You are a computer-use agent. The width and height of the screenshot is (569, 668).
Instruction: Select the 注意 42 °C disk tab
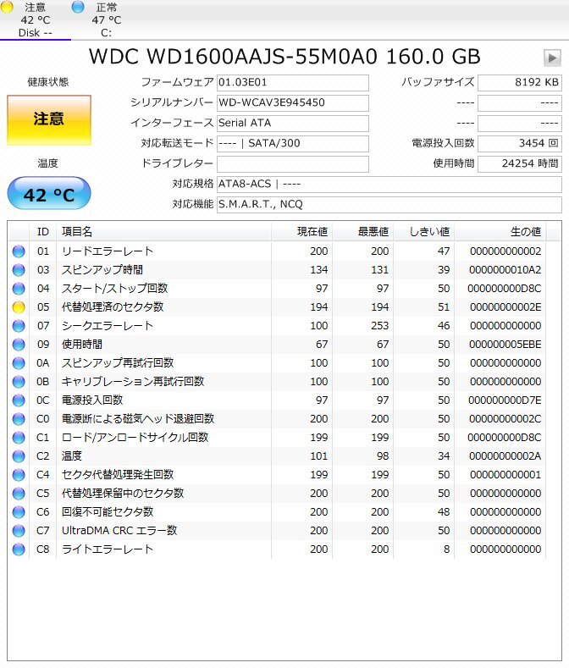[36, 20]
